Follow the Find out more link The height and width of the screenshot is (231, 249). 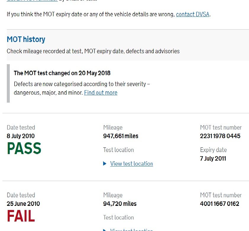click(x=101, y=93)
